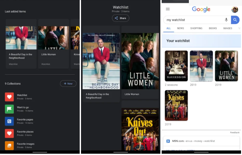Open Knives Out partial card in Last added

tap(75, 44)
